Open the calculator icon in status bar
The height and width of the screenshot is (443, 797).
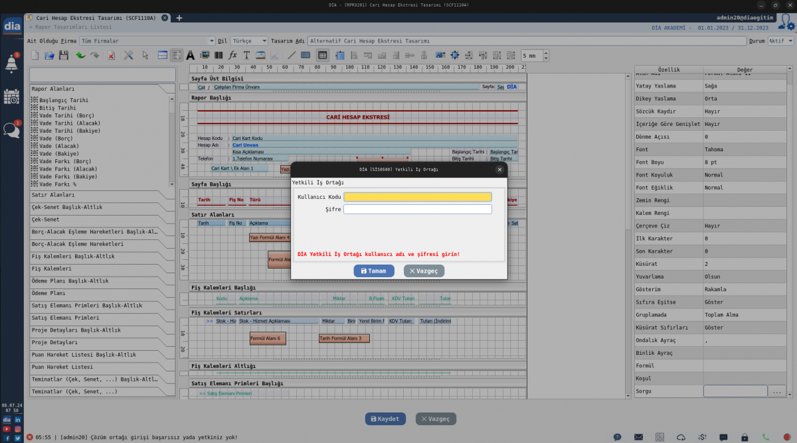(660, 437)
